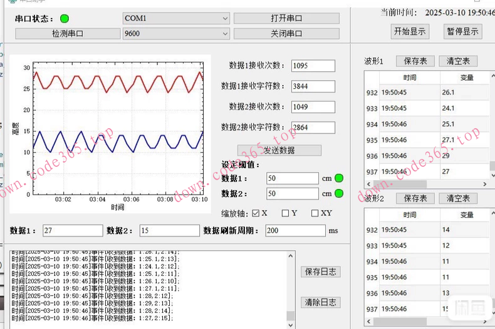The height and width of the screenshot is (329, 495).
Task: Click the last log line with 1:27,2:15
Action: coord(93,318)
